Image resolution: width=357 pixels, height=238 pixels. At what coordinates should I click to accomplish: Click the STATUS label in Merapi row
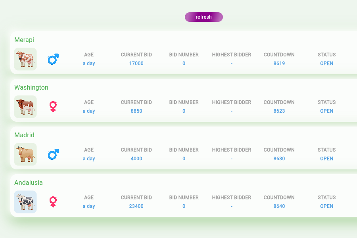(327, 55)
